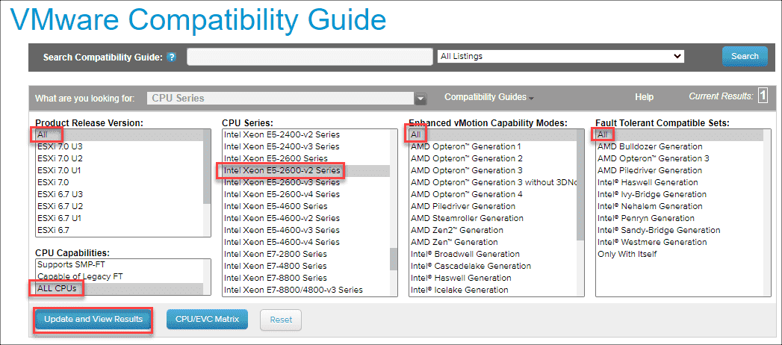Viewport: 782px width, 345px height.
Task: Select Intel Xeon E5-2400-v3 Series
Action: [305, 146]
